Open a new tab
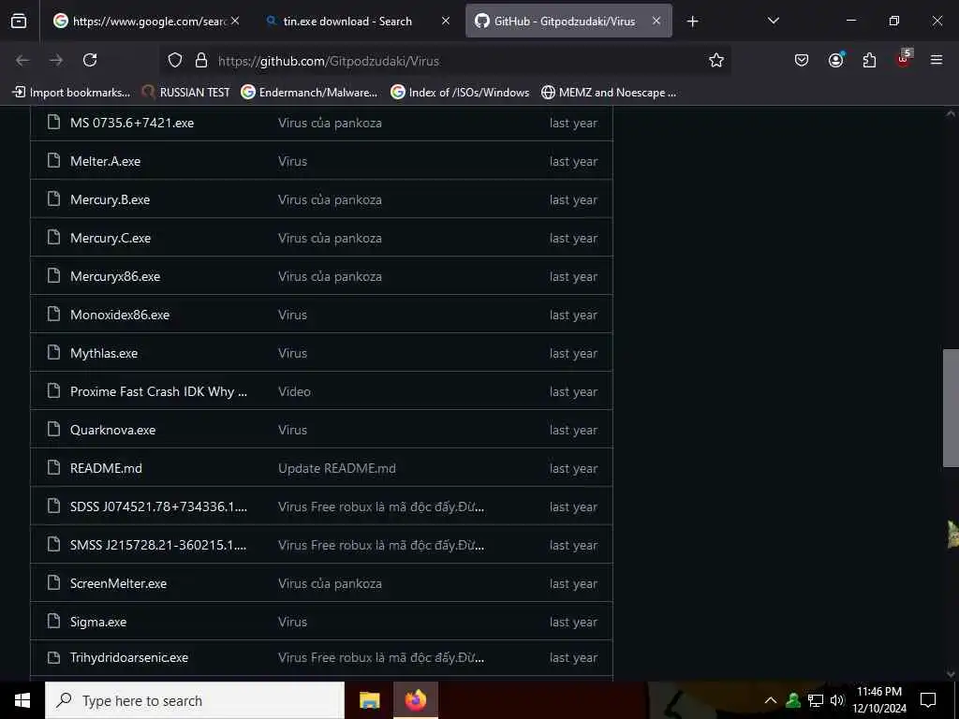The height and width of the screenshot is (719, 959). pyautogui.click(x=692, y=22)
